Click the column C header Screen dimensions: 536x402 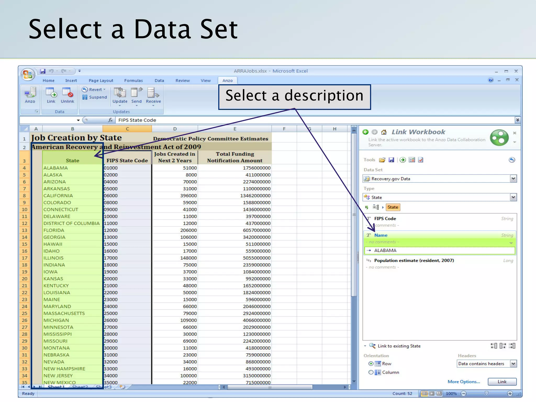click(127, 129)
